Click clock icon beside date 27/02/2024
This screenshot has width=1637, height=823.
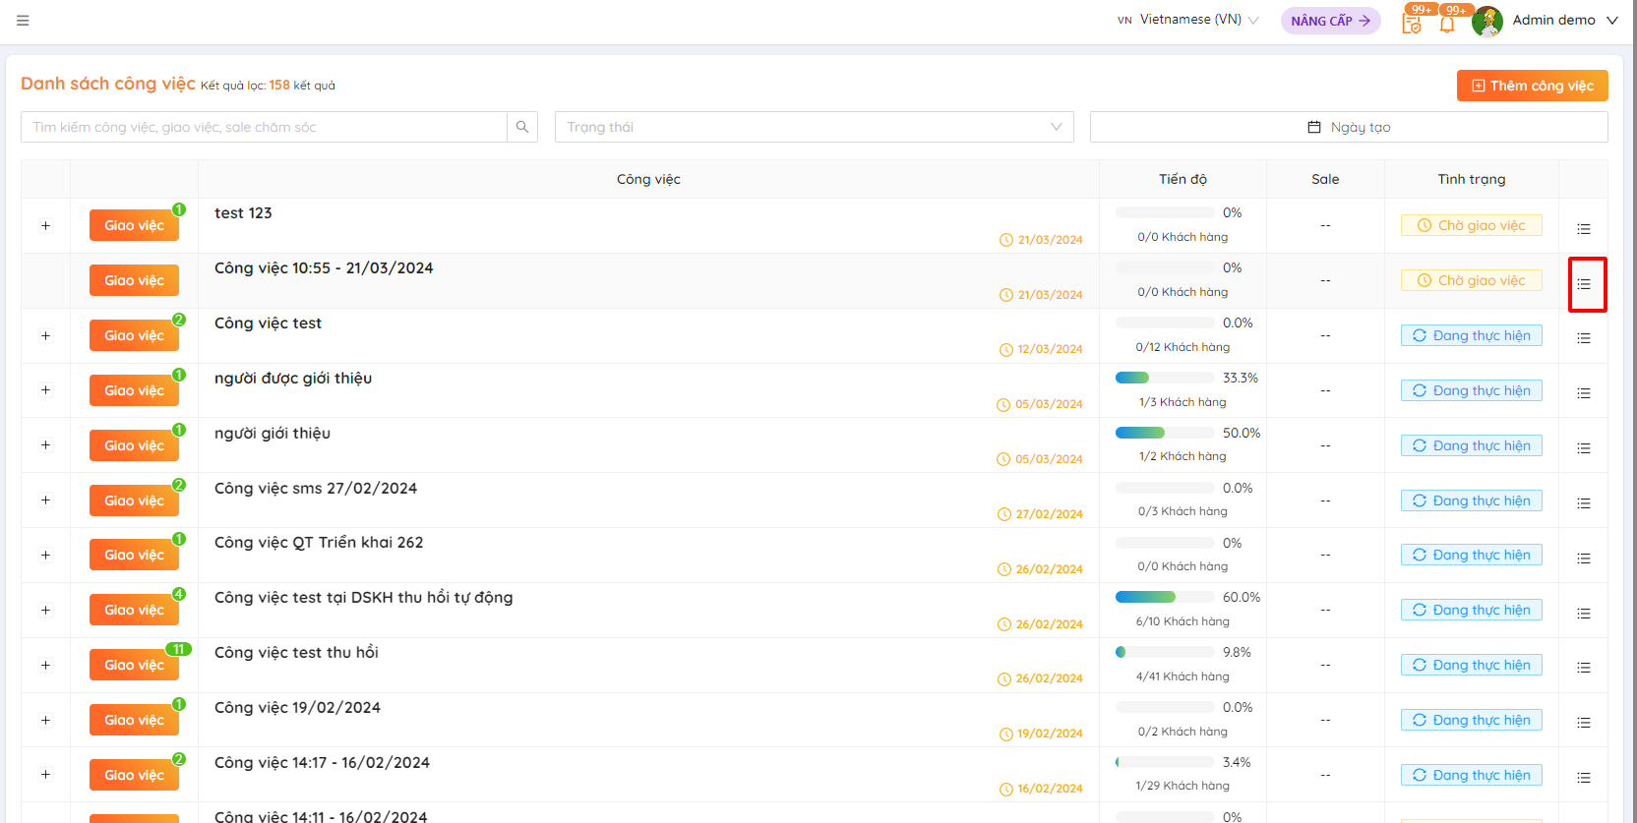[x=1004, y=514]
